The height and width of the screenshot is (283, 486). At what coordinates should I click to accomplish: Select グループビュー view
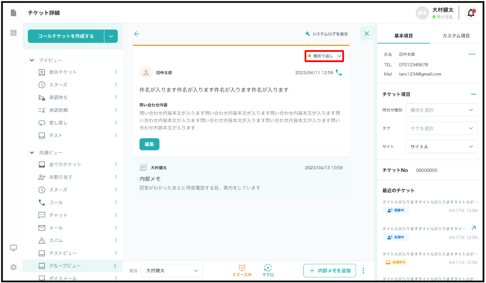click(73, 266)
